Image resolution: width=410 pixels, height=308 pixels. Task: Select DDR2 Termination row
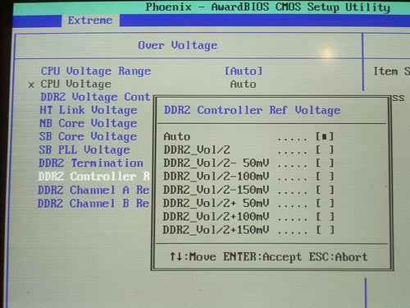[91, 163]
